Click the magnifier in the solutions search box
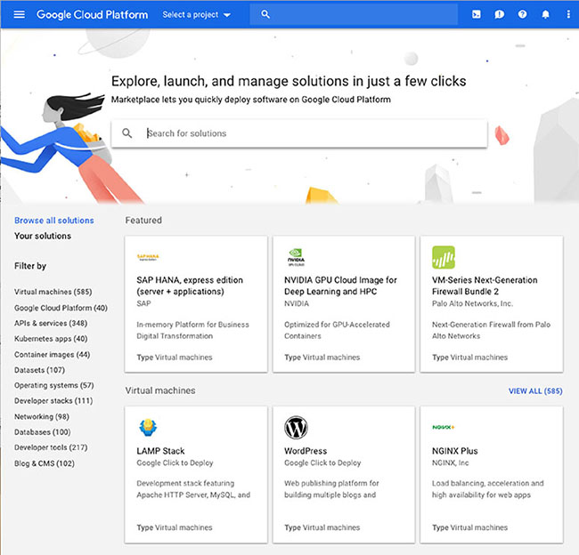579x555 pixels. coord(126,133)
